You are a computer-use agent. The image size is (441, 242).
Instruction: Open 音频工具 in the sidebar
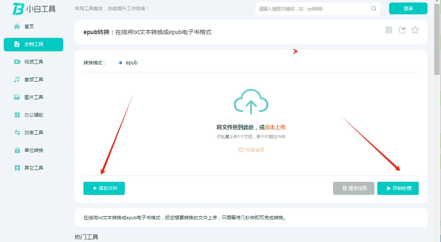tap(33, 80)
